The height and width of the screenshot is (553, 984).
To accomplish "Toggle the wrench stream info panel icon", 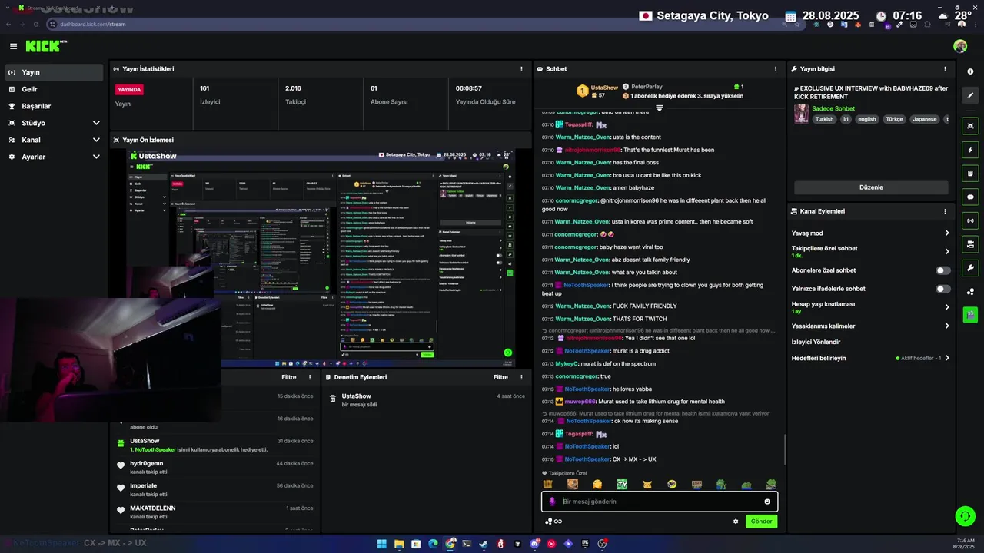I will [x=970, y=268].
